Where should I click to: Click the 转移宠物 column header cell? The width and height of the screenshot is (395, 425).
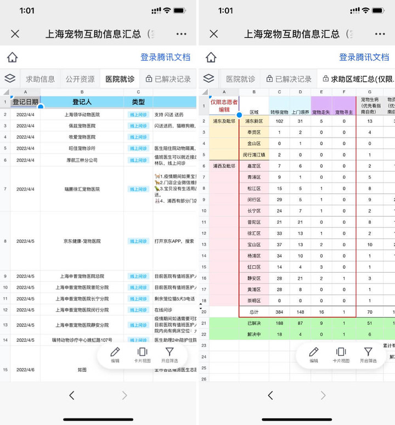tap(279, 105)
